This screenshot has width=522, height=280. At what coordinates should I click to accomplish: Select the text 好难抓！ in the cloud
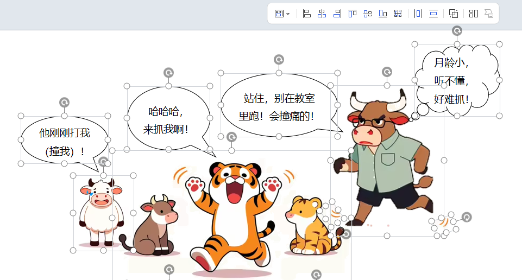pos(451,99)
